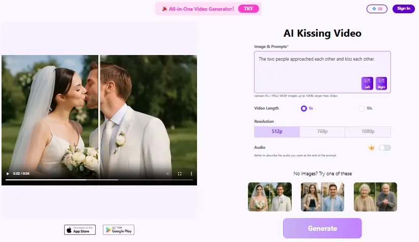The image size is (419, 242).
Task: Click the 0:02 / 0:04 video timestamp
Action: click(21, 174)
